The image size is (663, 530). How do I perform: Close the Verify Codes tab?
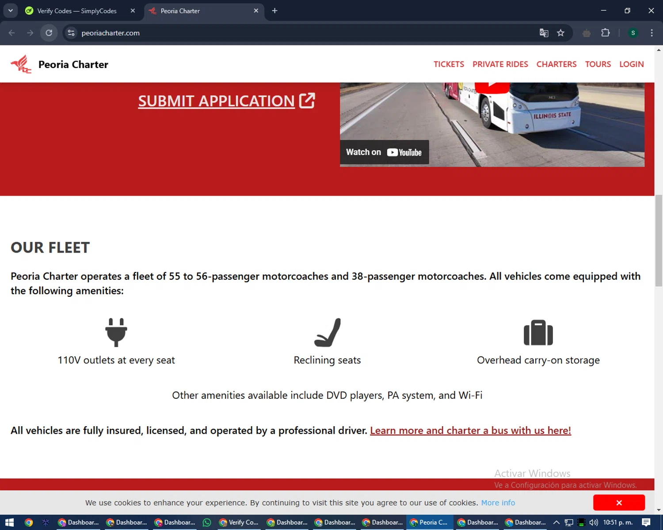133,11
